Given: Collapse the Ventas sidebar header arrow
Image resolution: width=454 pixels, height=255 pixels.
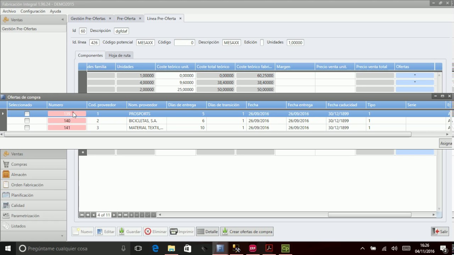Looking at the screenshot, I should coord(62,20).
